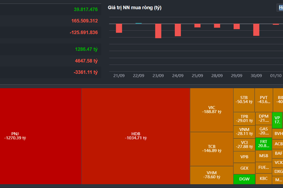This screenshot has height=188, width=283.
Task: Select the DXG treemap tile
Action: (278, 172)
